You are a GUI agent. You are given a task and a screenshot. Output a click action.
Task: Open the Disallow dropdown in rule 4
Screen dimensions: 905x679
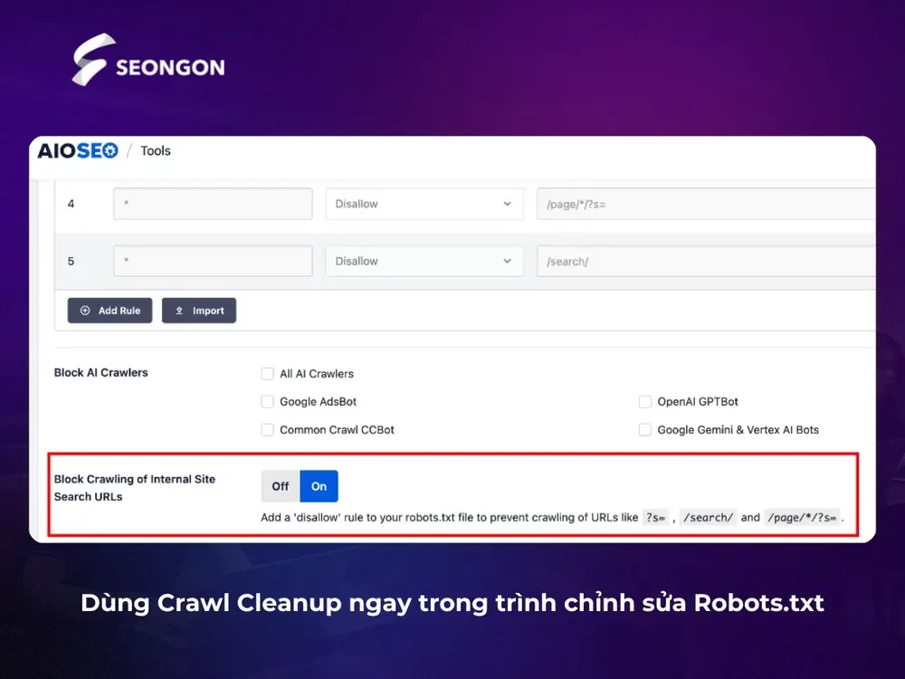coord(424,204)
